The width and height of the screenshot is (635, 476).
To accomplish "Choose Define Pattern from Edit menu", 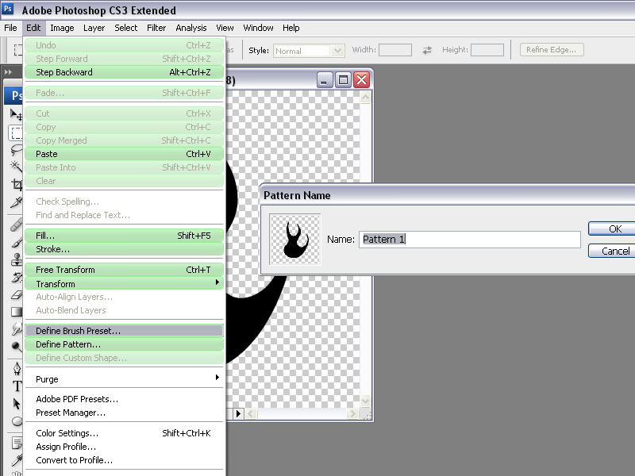I will [x=124, y=344].
